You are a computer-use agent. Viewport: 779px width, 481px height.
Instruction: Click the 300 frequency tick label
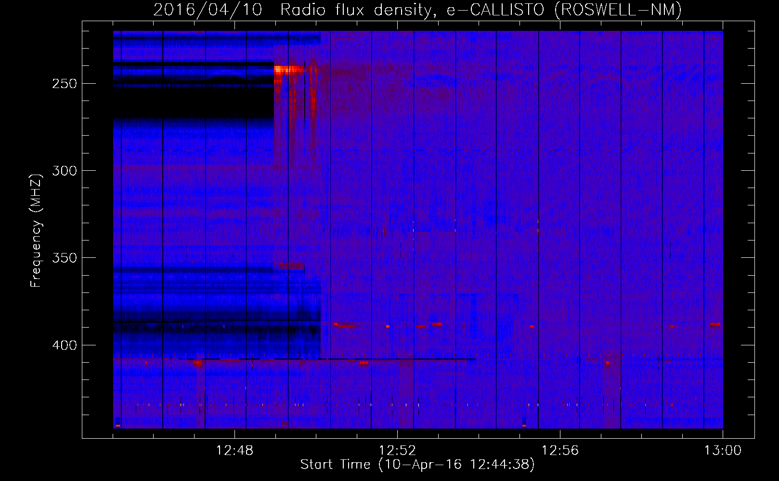pyautogui.click(x=65, y=171)
